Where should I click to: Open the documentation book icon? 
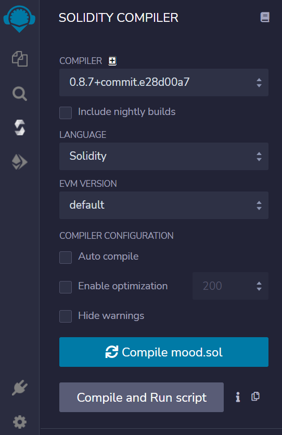pos(265,17)
